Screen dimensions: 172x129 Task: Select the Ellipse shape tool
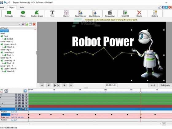(23, 14)
